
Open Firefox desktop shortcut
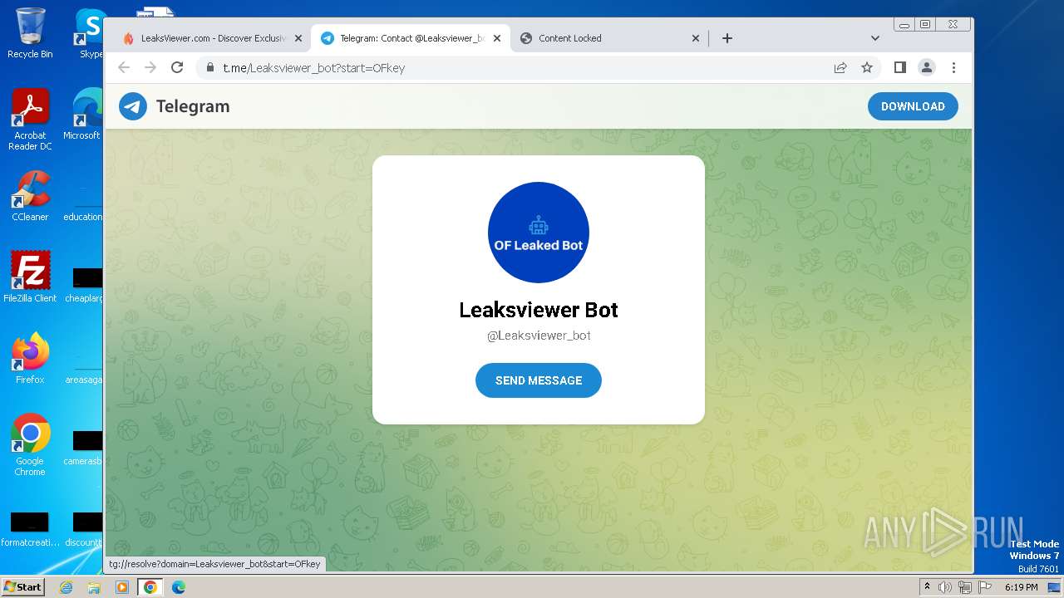pyautogui.click(x=30, y=358)
